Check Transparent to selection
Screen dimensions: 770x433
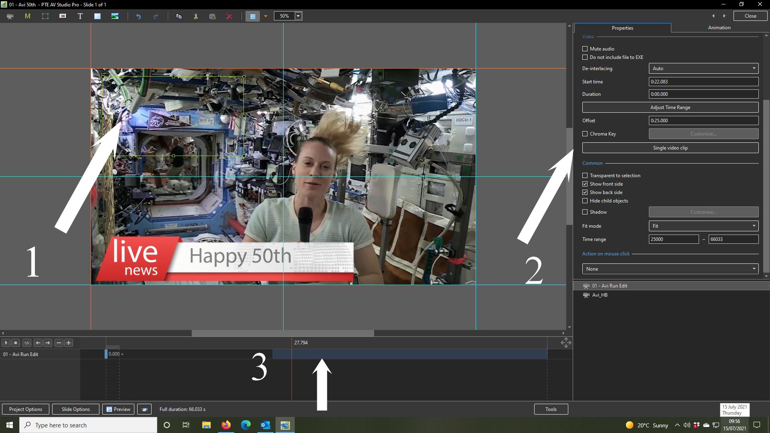pyautogui.click(x=585, y=175)
